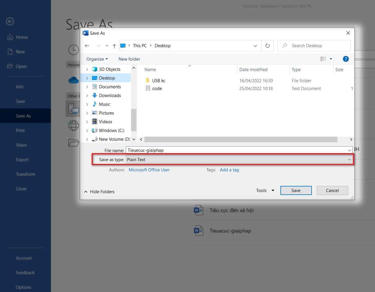This screenshot has height=292, width=375.
Task: Click the Add a tag link
Action: coord(229,170)
